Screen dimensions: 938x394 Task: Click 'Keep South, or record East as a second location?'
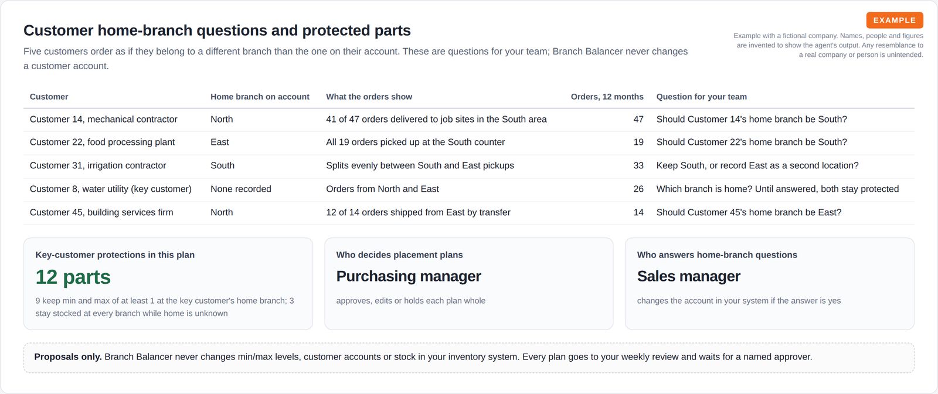click(x=757, y=165)
